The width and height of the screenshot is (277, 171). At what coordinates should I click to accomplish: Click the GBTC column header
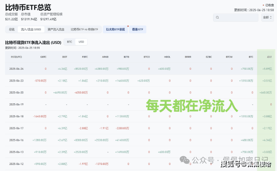pos(43,57)
